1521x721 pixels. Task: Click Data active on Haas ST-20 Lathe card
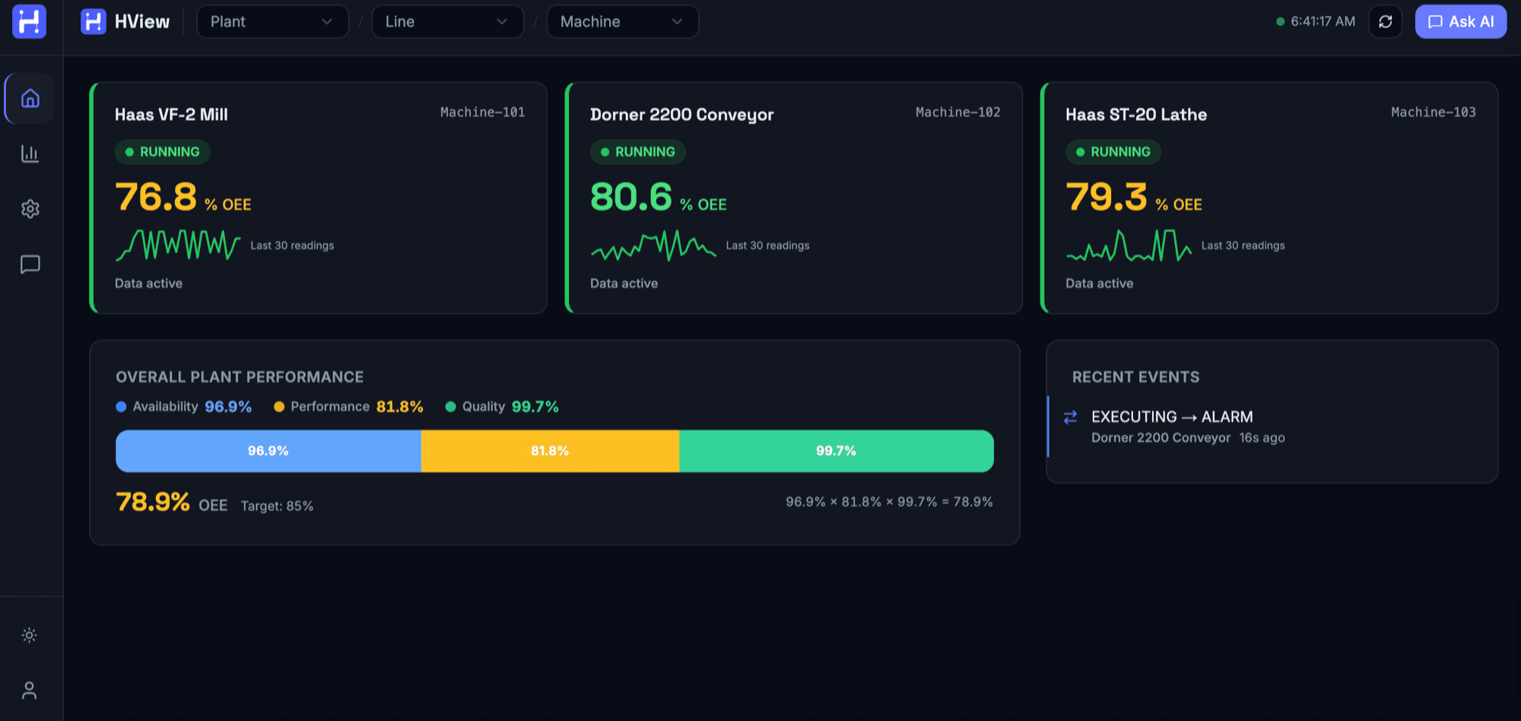point(1099,284)
